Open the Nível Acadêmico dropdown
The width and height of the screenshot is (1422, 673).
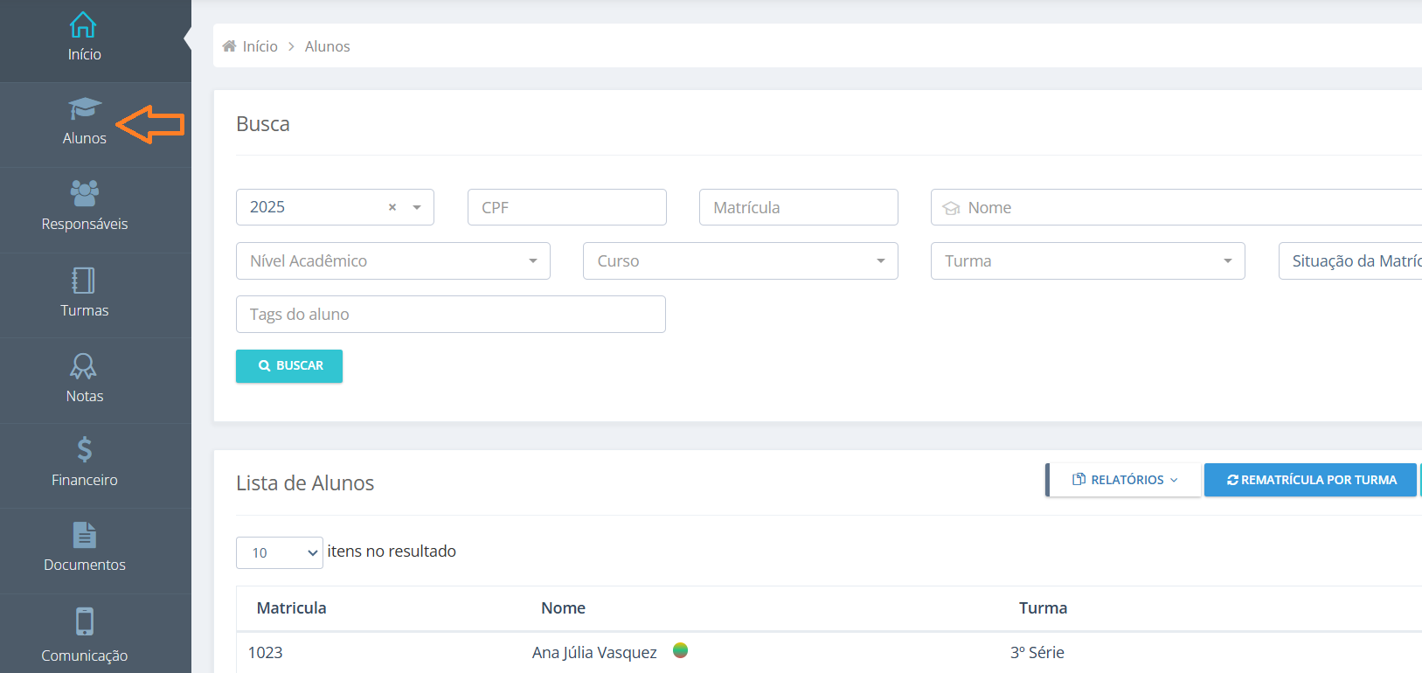click(x=393, y=260)
